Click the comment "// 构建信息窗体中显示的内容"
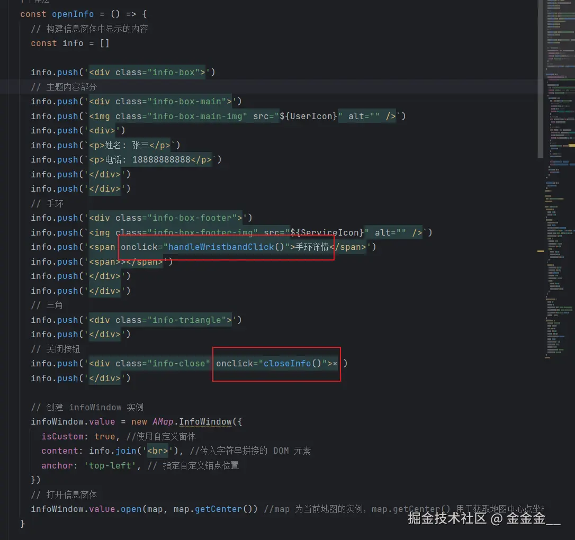This screenshot has height=540, width=575. coord(89,29)
